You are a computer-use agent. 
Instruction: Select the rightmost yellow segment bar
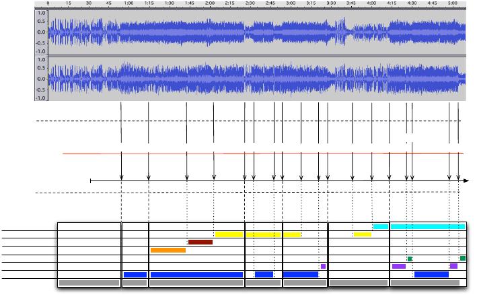[x=362, y=234]
